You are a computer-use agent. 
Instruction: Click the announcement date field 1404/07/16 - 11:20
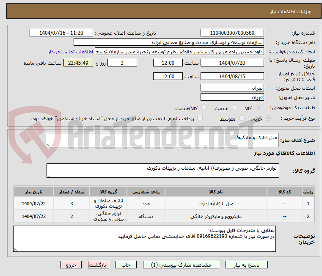61,33
